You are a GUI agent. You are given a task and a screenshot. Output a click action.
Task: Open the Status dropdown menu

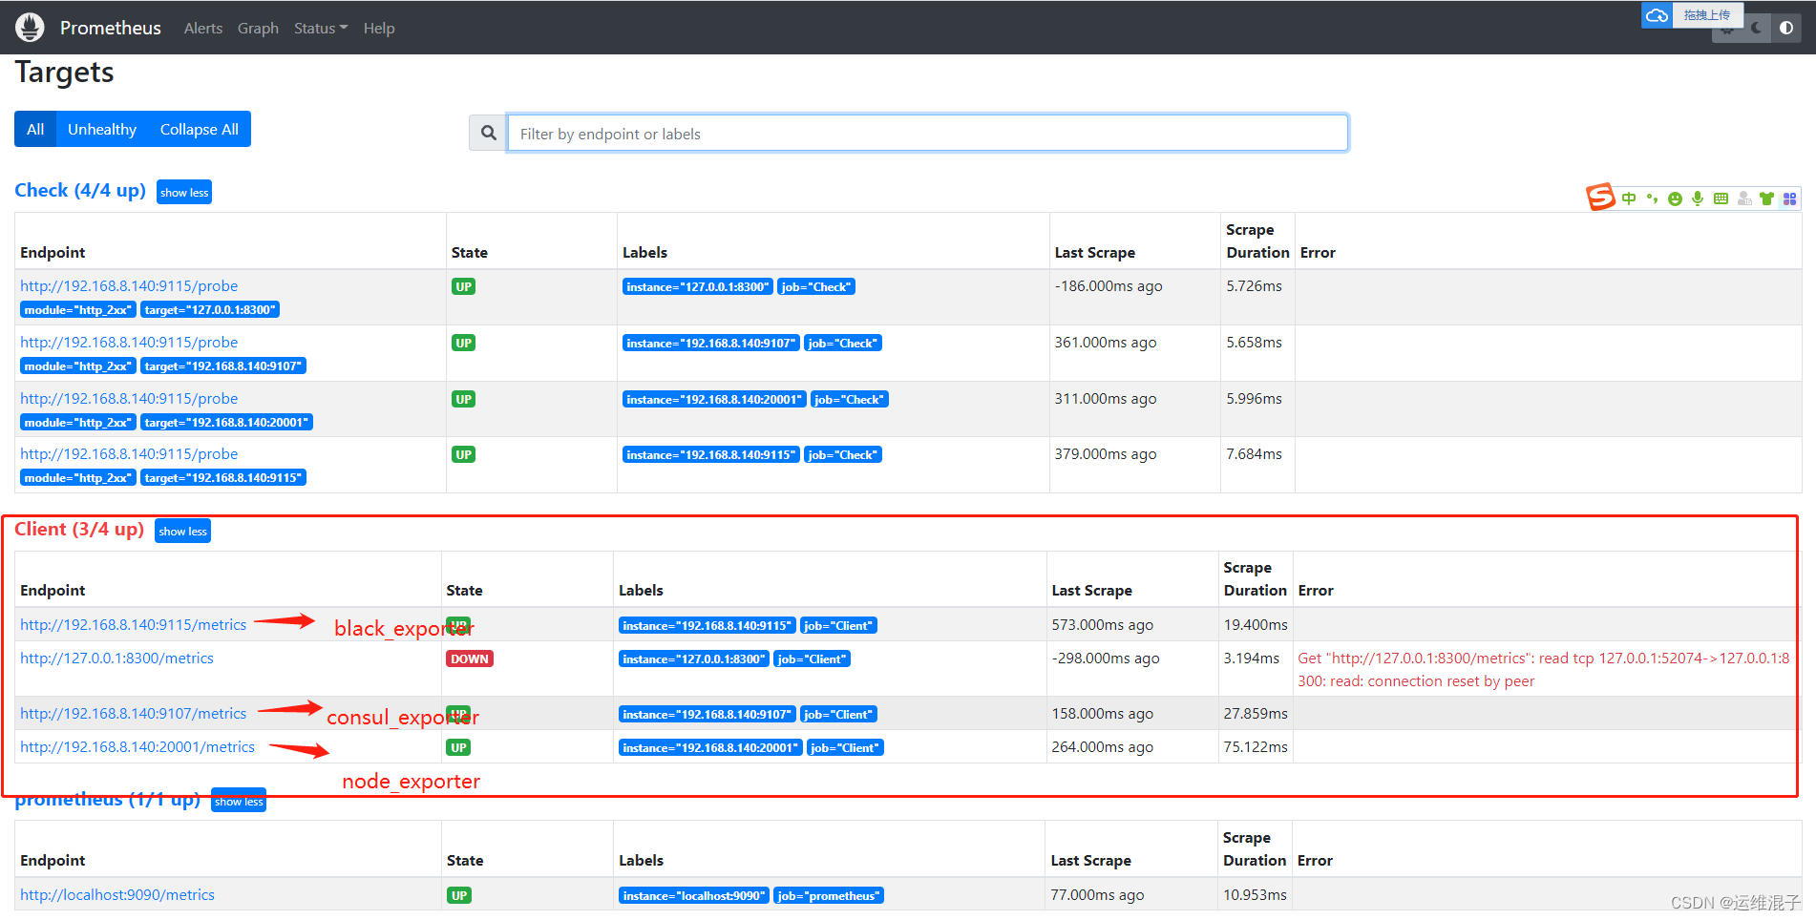pos(321,29)
